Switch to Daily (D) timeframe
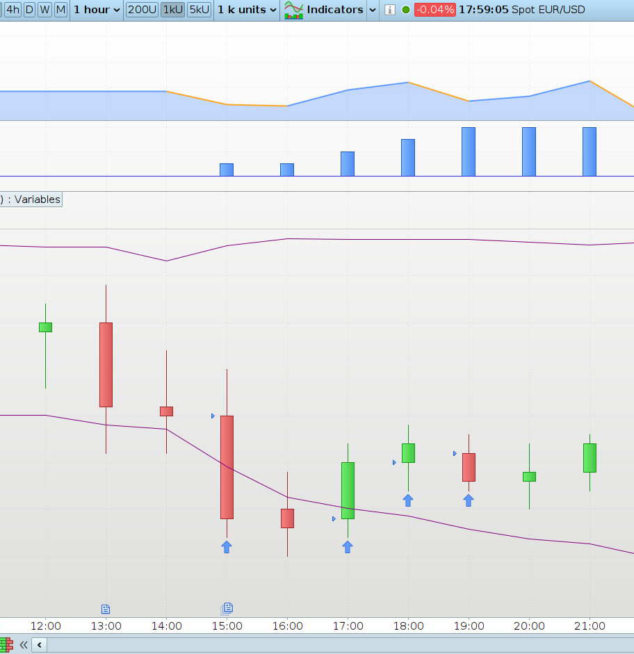Screen dimensions: 634x654 29,9
